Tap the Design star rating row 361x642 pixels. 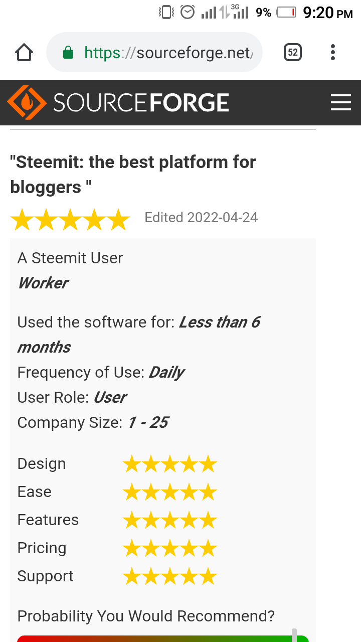point(169,464)
